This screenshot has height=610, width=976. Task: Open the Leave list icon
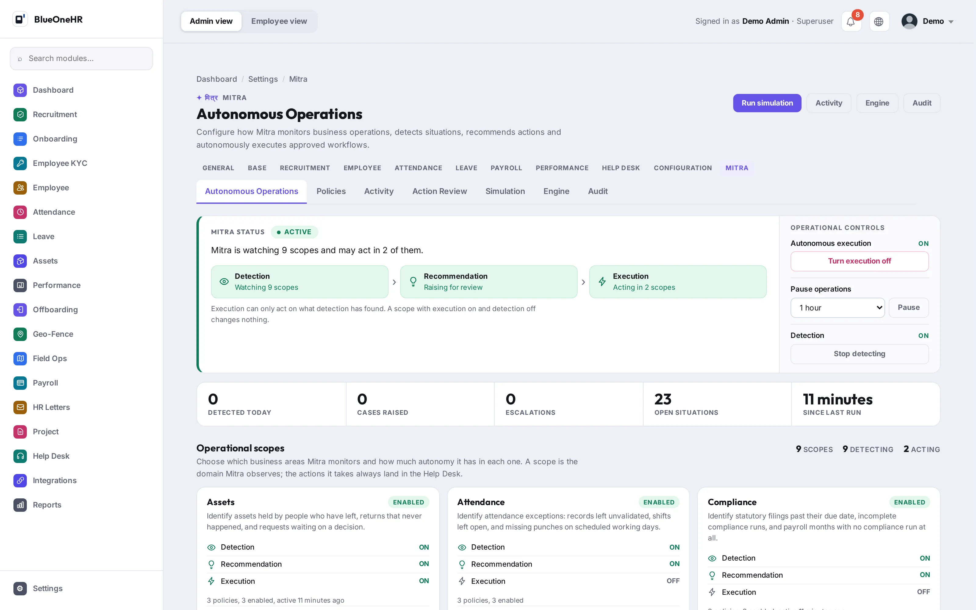(20, 236)
